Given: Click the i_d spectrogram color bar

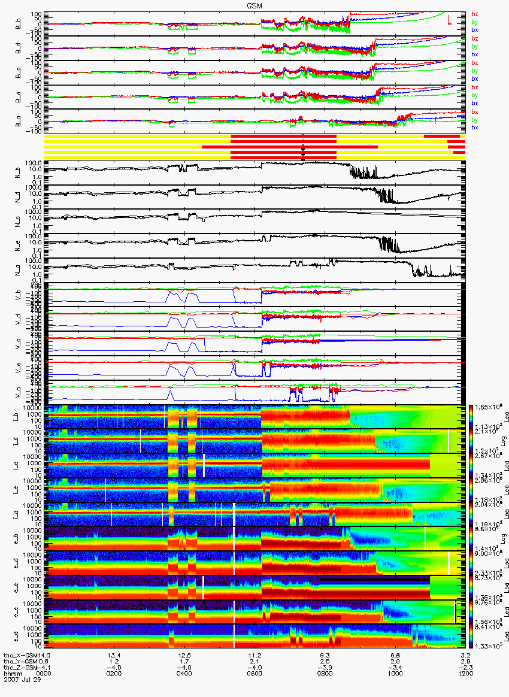Looking at the screenshot, I should 472,441.
